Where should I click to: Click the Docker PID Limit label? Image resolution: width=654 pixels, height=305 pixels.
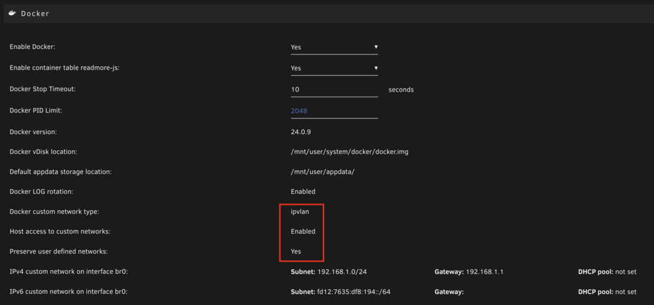35,111
